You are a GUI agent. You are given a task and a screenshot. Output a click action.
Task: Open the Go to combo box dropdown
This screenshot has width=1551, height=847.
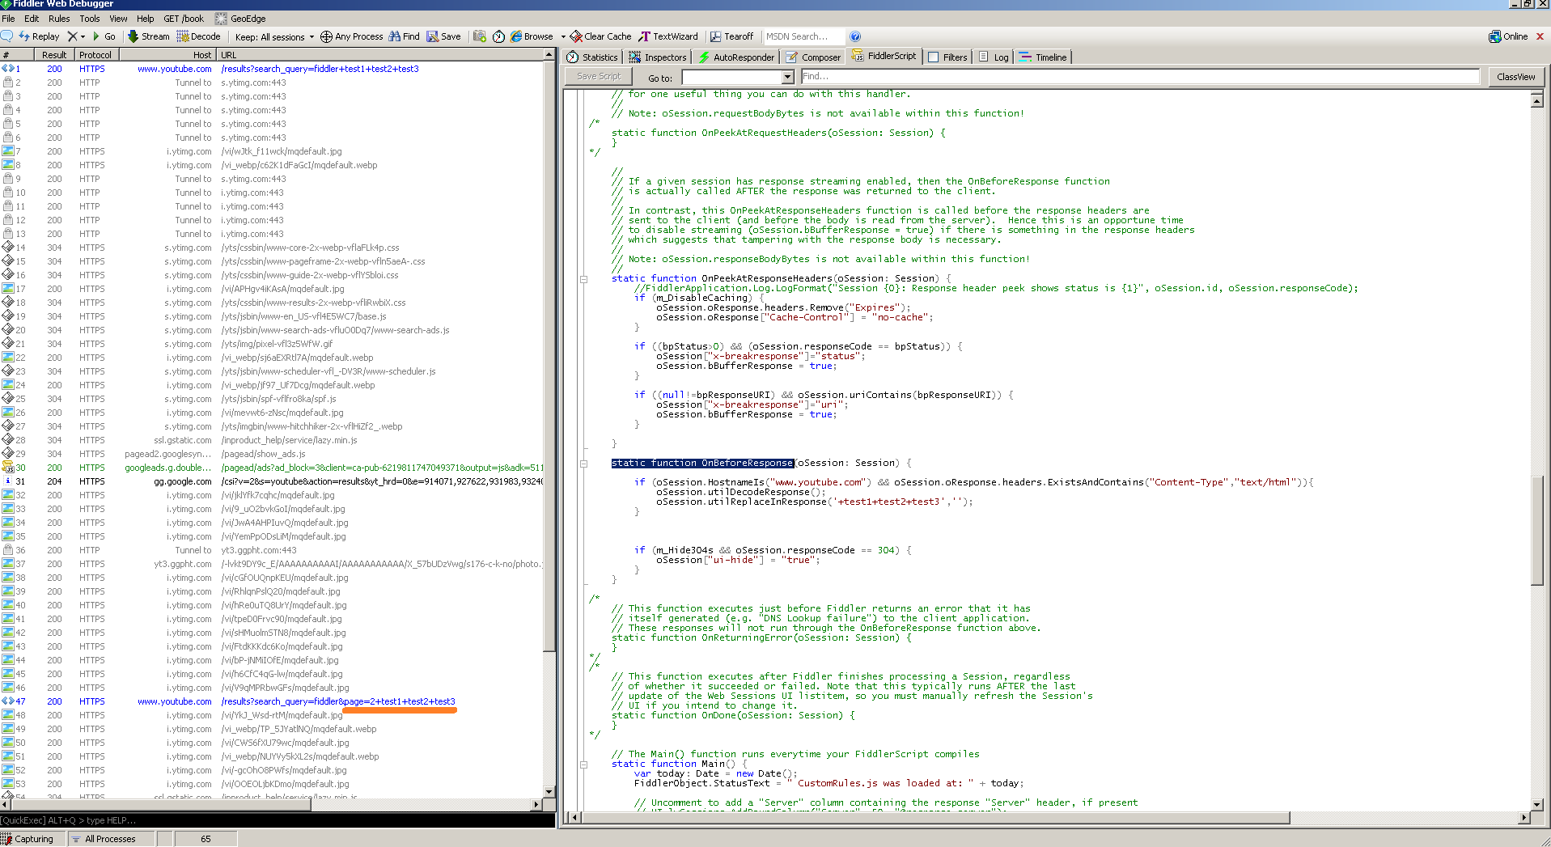click(788, 78)
